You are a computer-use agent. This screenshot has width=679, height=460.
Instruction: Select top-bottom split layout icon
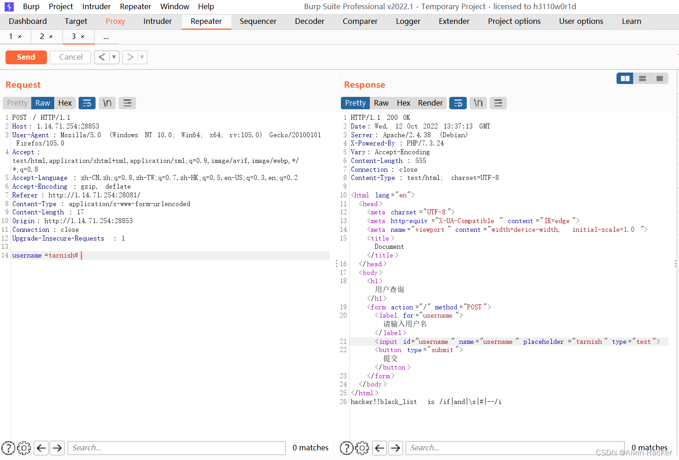point(642,79)
